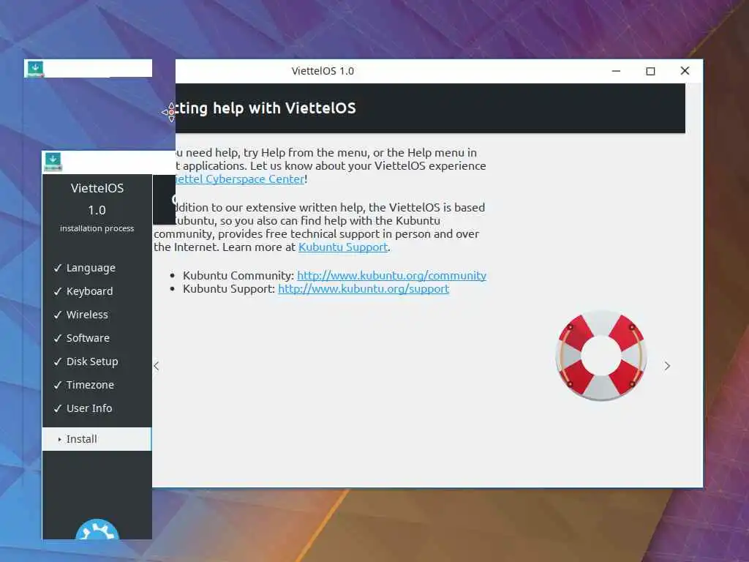This screenshot has height=562, width=749.
Task: Go to next slide with right chevron
Action: pos(667,366)
